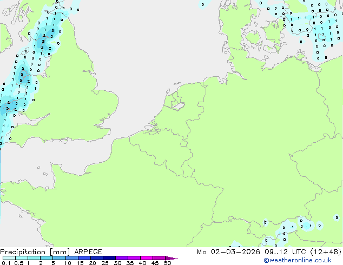
Task: Click the 2–5 mm legend color swatch
Action: tap(47, 258)
